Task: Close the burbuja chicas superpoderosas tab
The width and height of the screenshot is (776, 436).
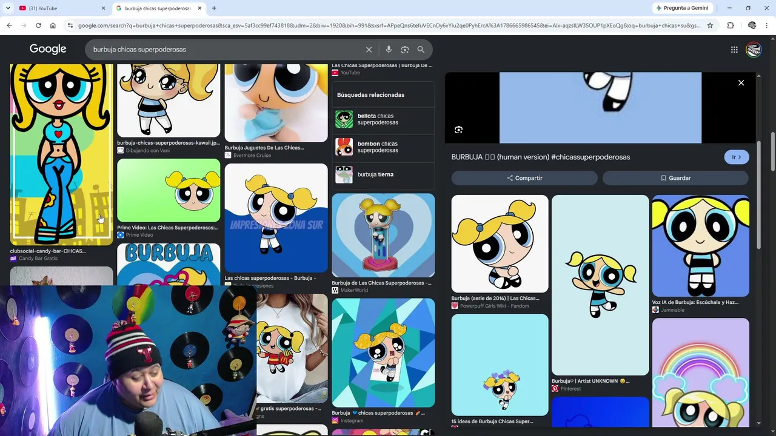Action: click(200, 8)
